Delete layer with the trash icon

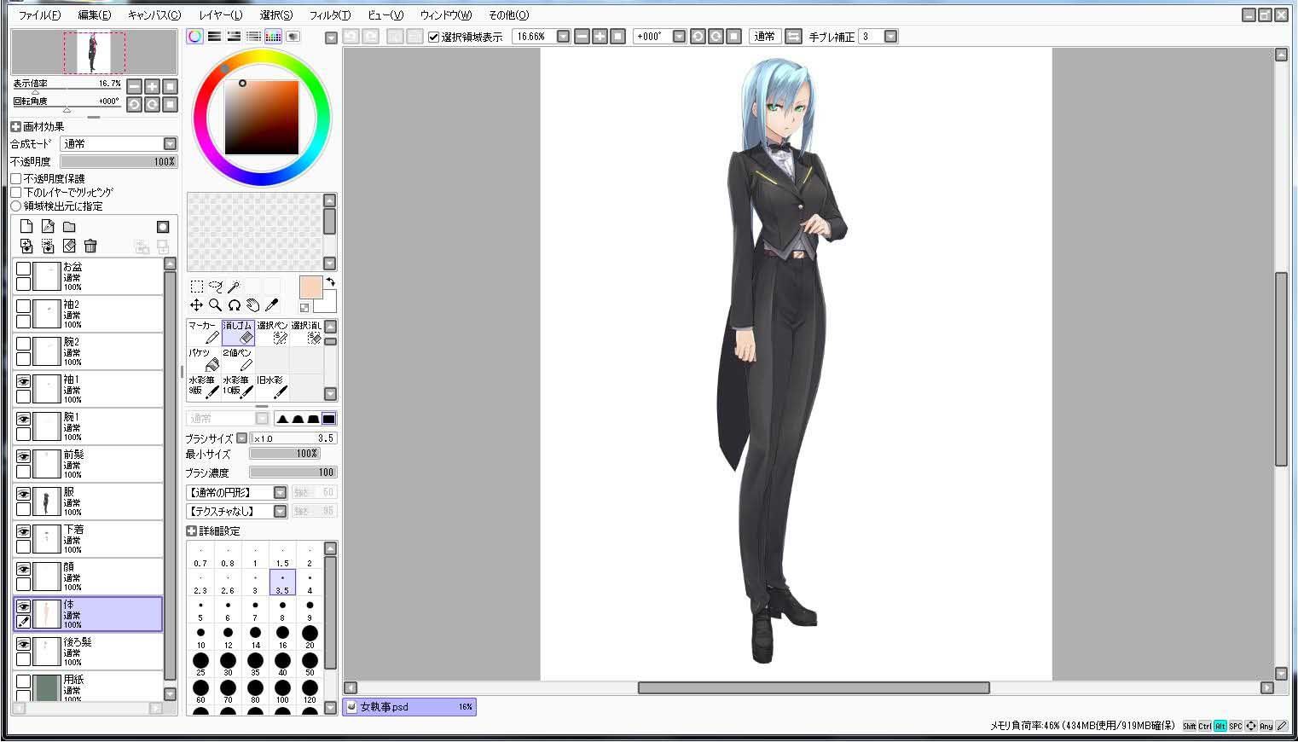90,246
